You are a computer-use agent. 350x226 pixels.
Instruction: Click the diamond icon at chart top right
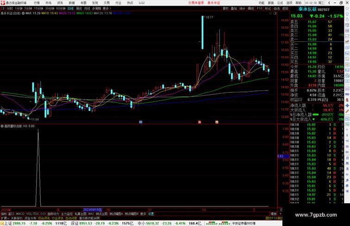pos(270,13)
